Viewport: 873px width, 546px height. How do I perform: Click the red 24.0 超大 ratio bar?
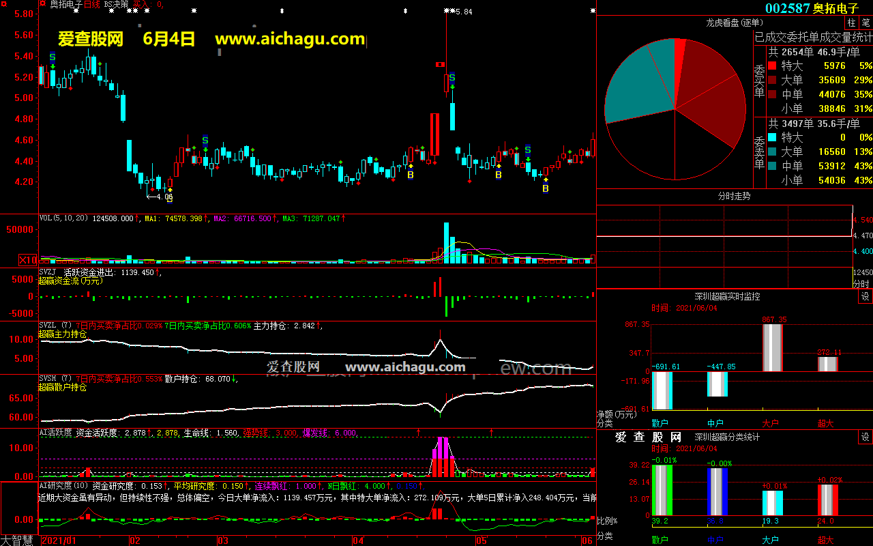click(x=827, y=500)
